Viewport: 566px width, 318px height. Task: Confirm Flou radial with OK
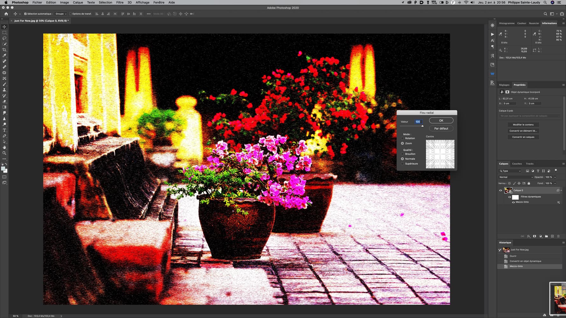[x=441, y=121]
